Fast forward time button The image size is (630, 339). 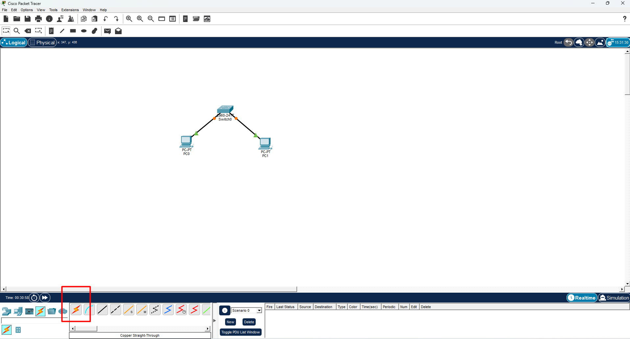(45, 298)
